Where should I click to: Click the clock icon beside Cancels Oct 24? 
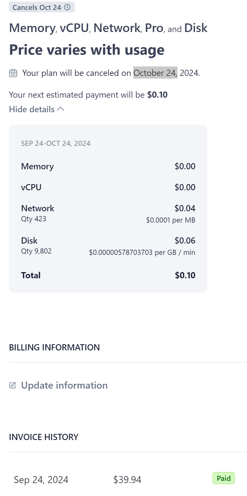click(67, 7)
